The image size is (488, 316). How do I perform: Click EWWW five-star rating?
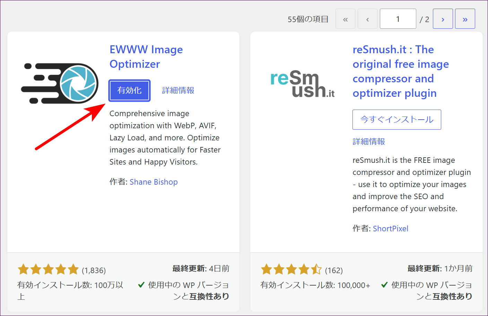click(x=49, y=269)
